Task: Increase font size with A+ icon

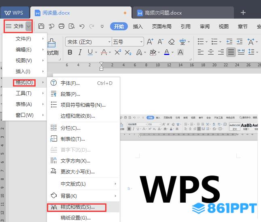Action: tap(150, 42)
